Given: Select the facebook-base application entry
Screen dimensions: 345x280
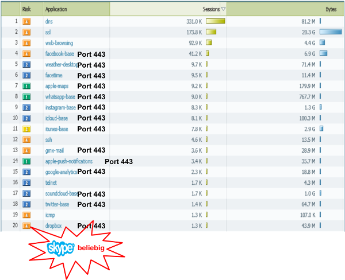Looking at the screenshot, I should 60,54.
